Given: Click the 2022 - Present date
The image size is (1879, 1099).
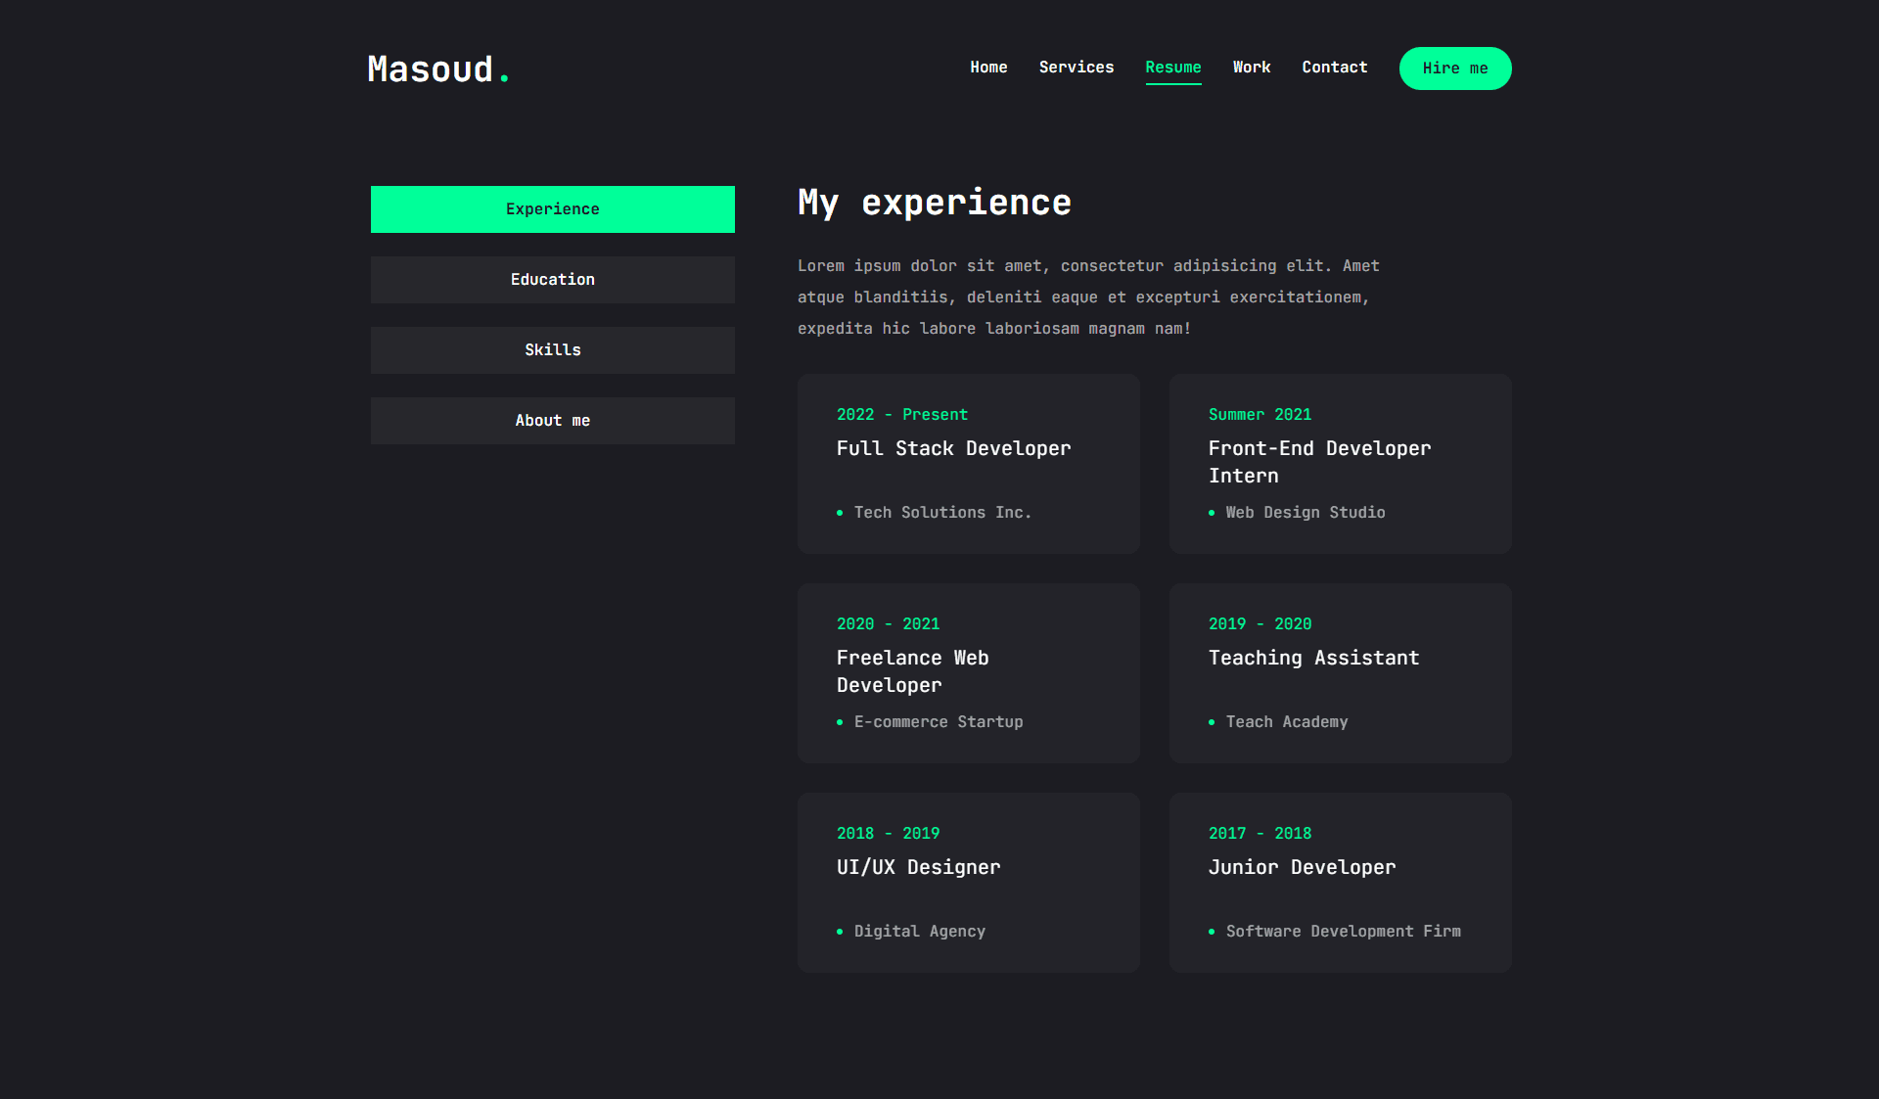Looking at the screenshot, I should pos(902,415).
